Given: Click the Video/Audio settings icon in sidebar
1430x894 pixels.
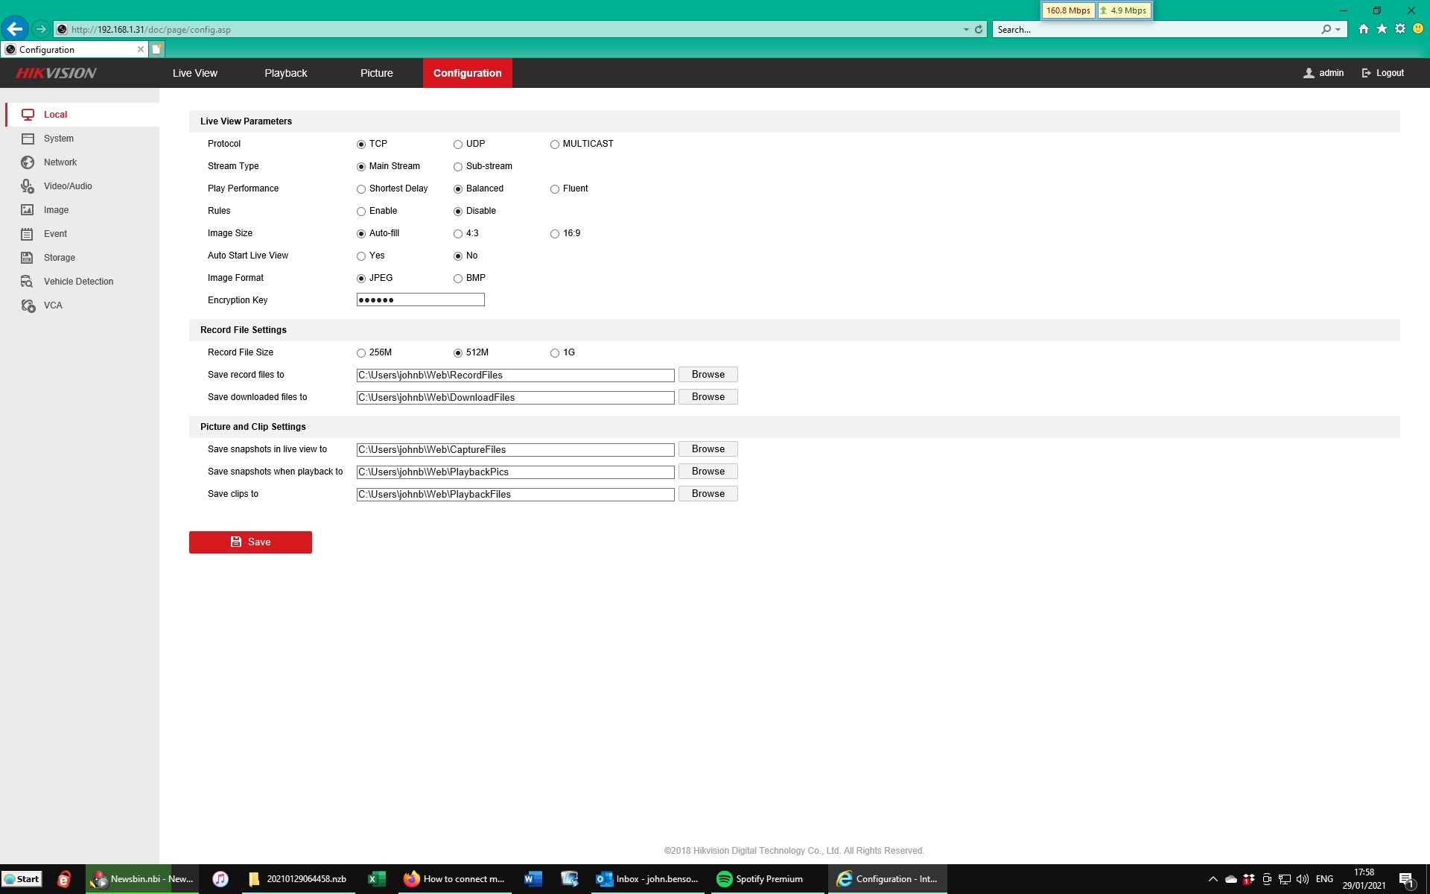Looking at the screenshot, I should pyautogui.click(x=28, y=186).
